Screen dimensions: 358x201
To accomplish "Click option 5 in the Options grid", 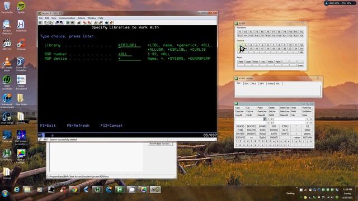I will point(262,45).
